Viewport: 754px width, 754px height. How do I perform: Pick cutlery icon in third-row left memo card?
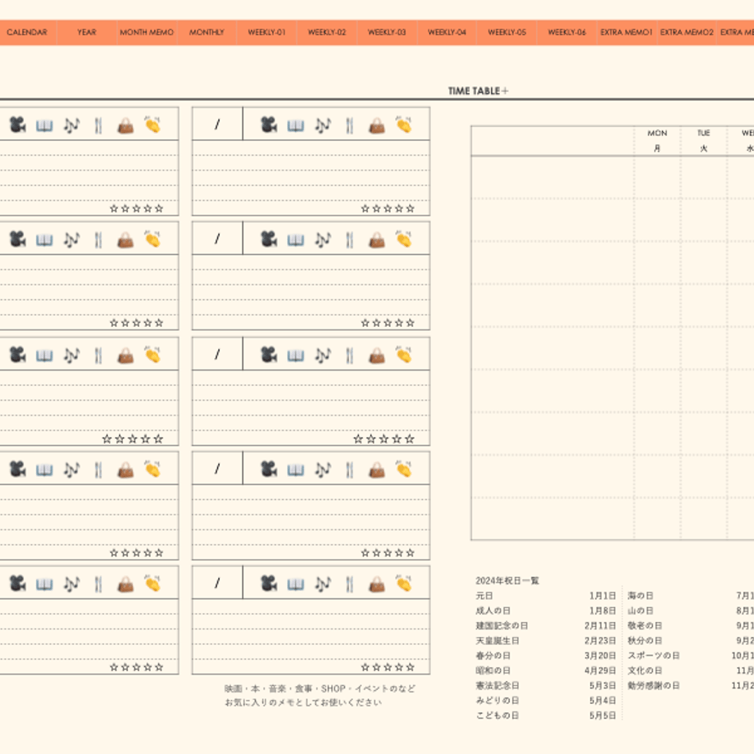pyautogui.click(x=98, y=356)
